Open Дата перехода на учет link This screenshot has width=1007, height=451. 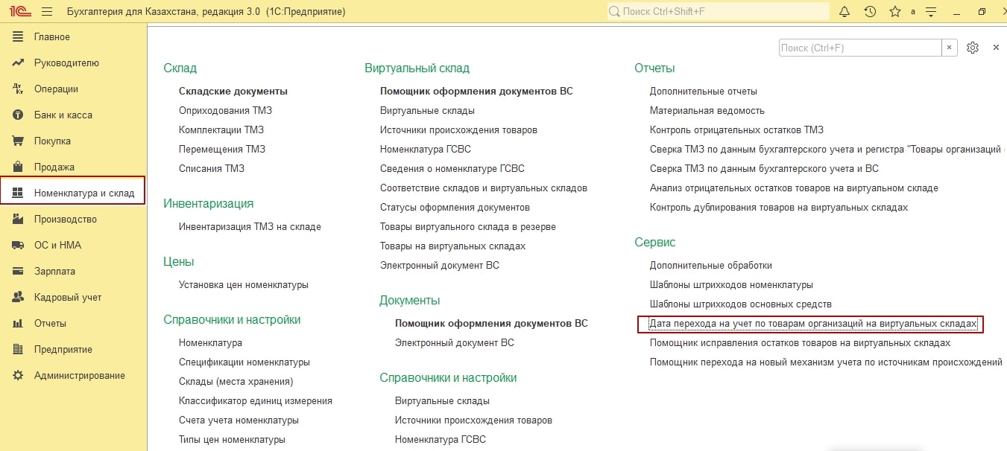pyautogui.click(x=812, y=324)
